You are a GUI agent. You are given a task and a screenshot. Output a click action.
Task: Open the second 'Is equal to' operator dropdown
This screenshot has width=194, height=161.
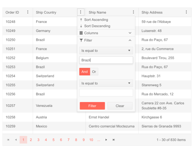click(106, 83)
